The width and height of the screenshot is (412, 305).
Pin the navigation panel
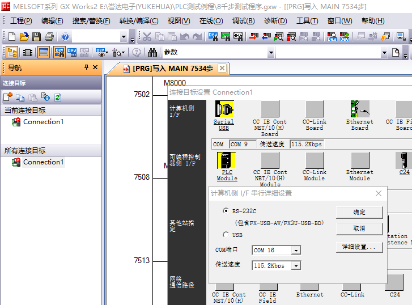(87, 67)
